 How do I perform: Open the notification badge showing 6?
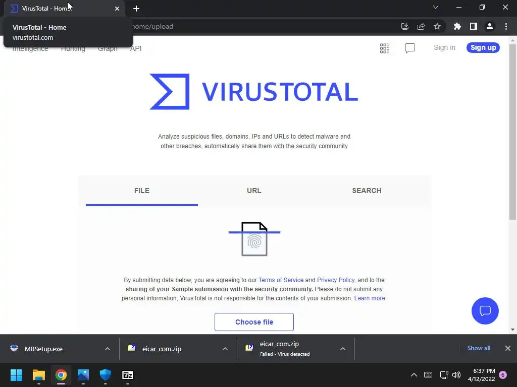(x=503, y=375)
